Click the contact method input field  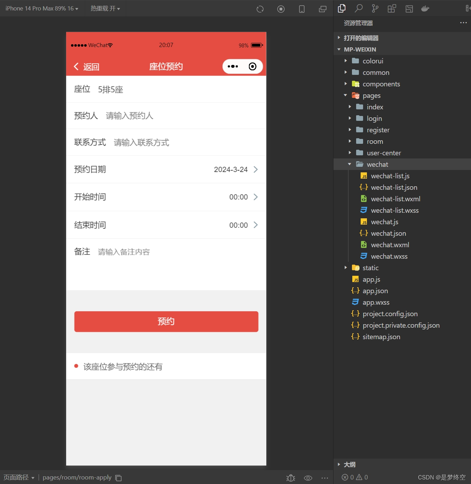click(186, 142)
